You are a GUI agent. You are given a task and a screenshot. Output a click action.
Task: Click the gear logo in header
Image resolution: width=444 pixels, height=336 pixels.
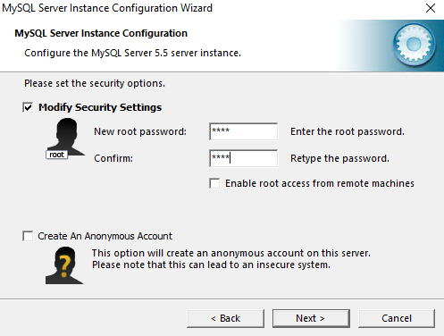click(414, 45)
